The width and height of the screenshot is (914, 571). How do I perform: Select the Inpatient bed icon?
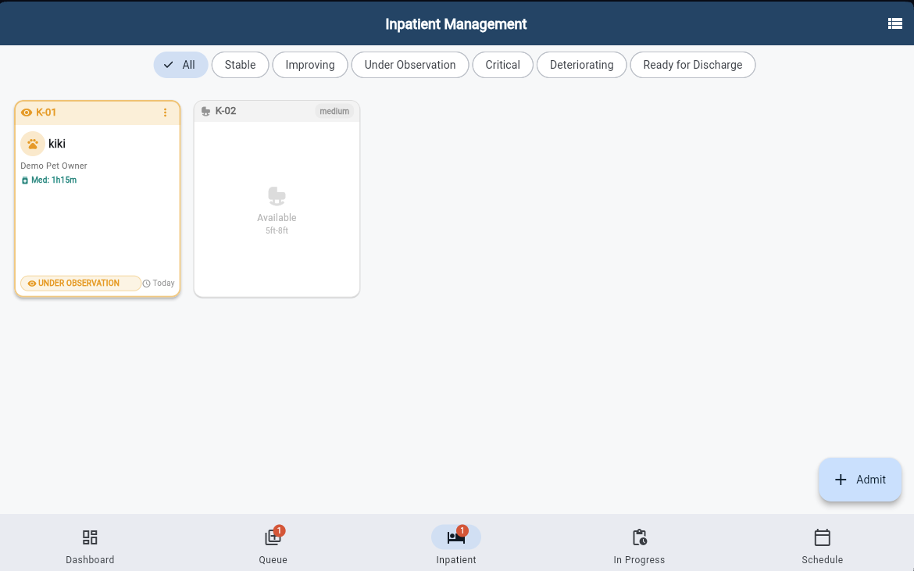click(x=456, y=537)
